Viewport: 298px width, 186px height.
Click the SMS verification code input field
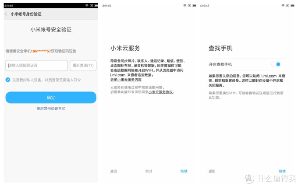[36, 66]
